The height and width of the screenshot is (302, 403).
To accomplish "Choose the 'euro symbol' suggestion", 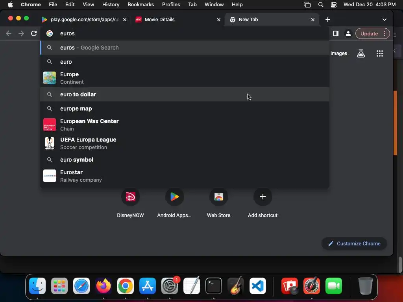I will [185, 160].
